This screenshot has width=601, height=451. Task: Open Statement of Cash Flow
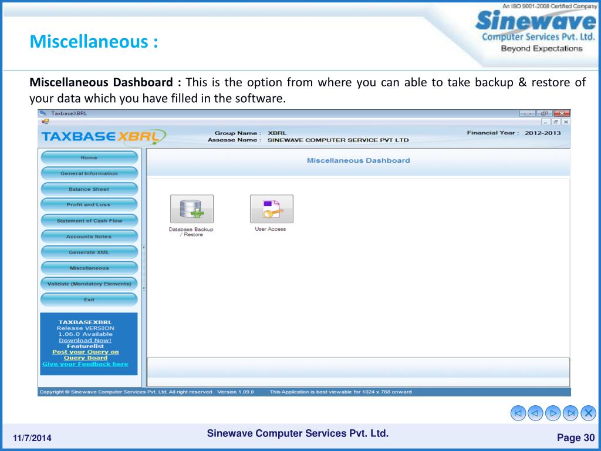(x=89, y=221)
